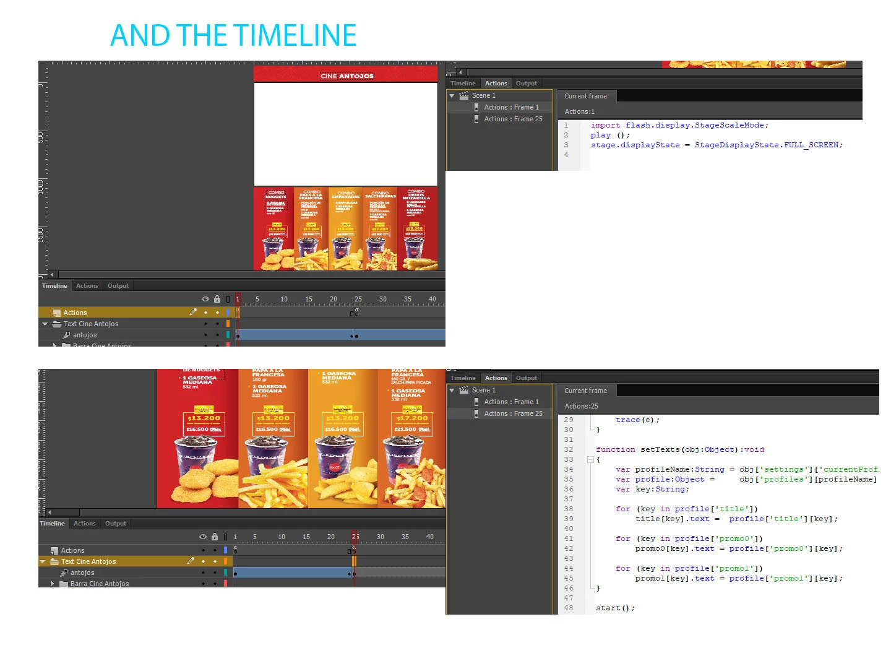The height and width of the screenshot is (653, 891).
Task: Toggle Text Cine Antojos visibility dot, upper timeline
Action: coord(206,324)
